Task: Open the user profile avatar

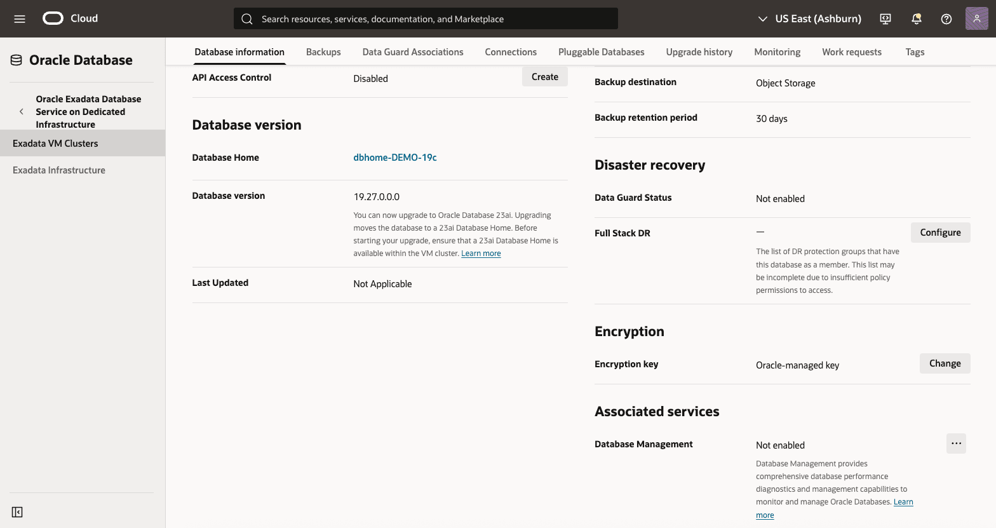Action: click(977, 18)
